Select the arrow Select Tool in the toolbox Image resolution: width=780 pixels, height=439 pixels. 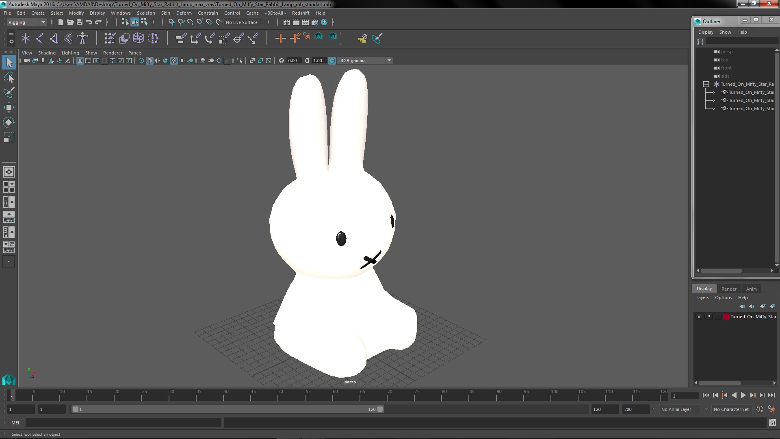pos(9,62)
